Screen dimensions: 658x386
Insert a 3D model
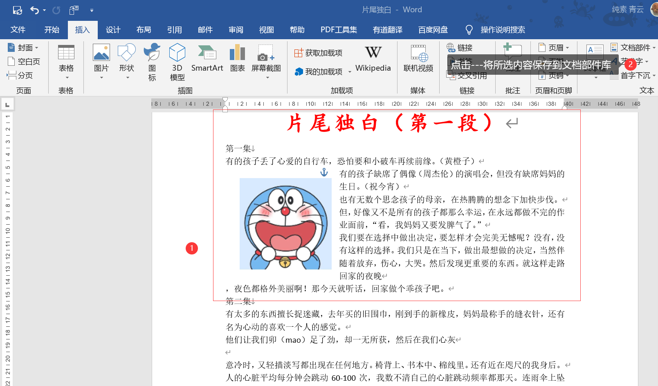(x=177, y=62)
